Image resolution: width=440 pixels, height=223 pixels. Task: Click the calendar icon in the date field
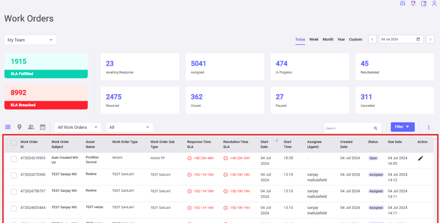click(x=418, y=39)
